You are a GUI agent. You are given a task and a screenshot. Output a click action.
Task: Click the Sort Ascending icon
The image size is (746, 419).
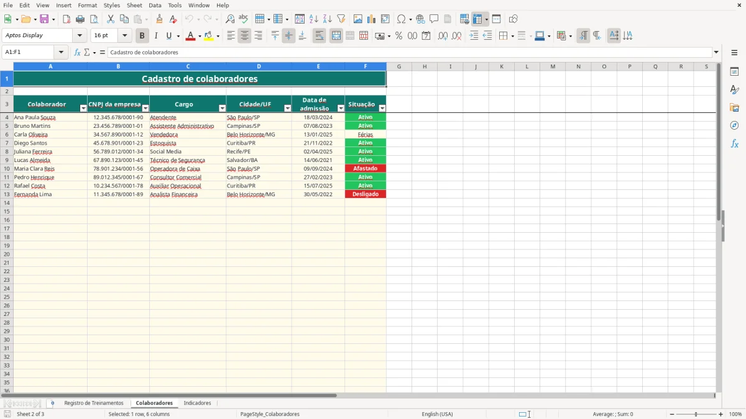coord(314,19)
